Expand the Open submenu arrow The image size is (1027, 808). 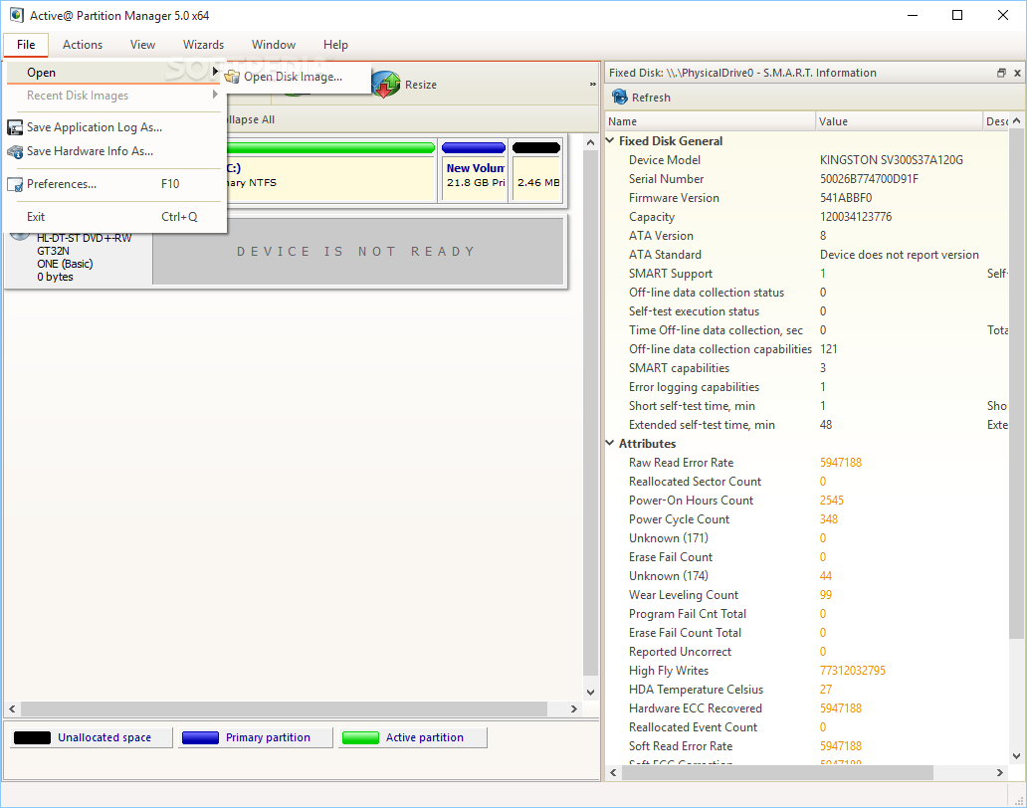(x=215, y=72)
